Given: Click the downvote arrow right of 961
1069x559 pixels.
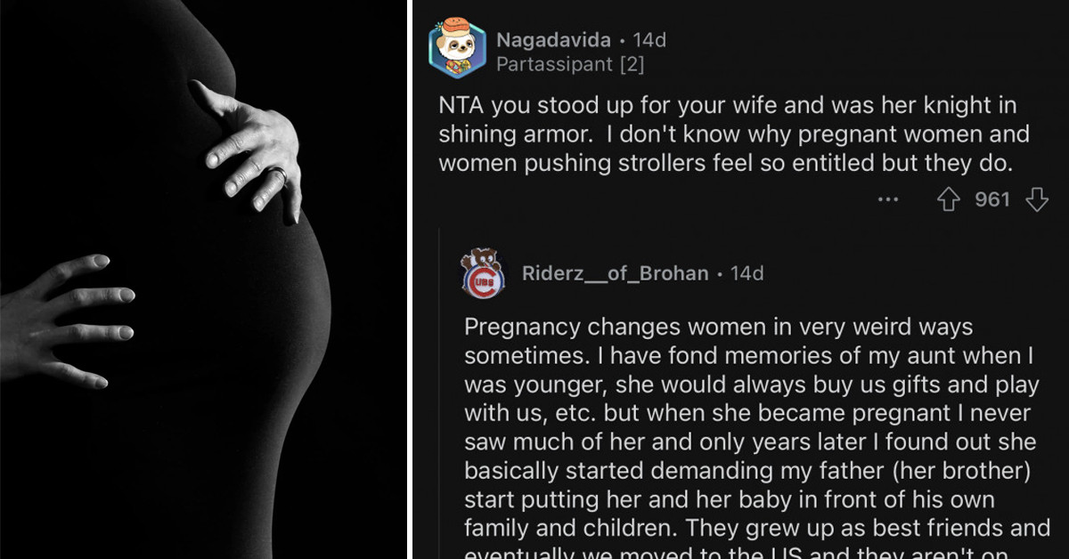Looking at the screenshot, I should click(x=1036, y=198).
